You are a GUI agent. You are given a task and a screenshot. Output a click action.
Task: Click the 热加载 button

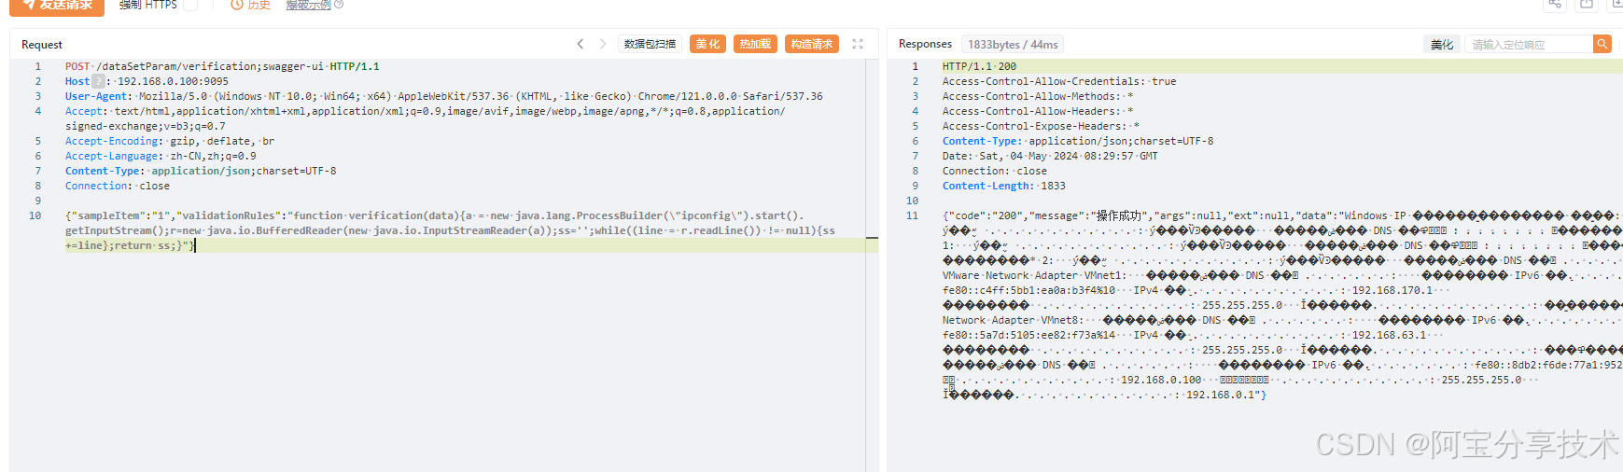755,44
